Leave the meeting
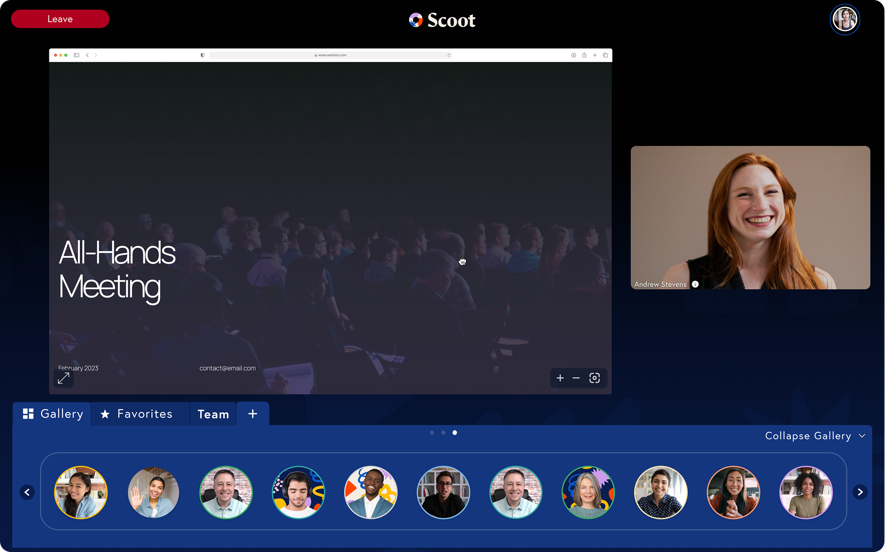 [x=60, y=19]
